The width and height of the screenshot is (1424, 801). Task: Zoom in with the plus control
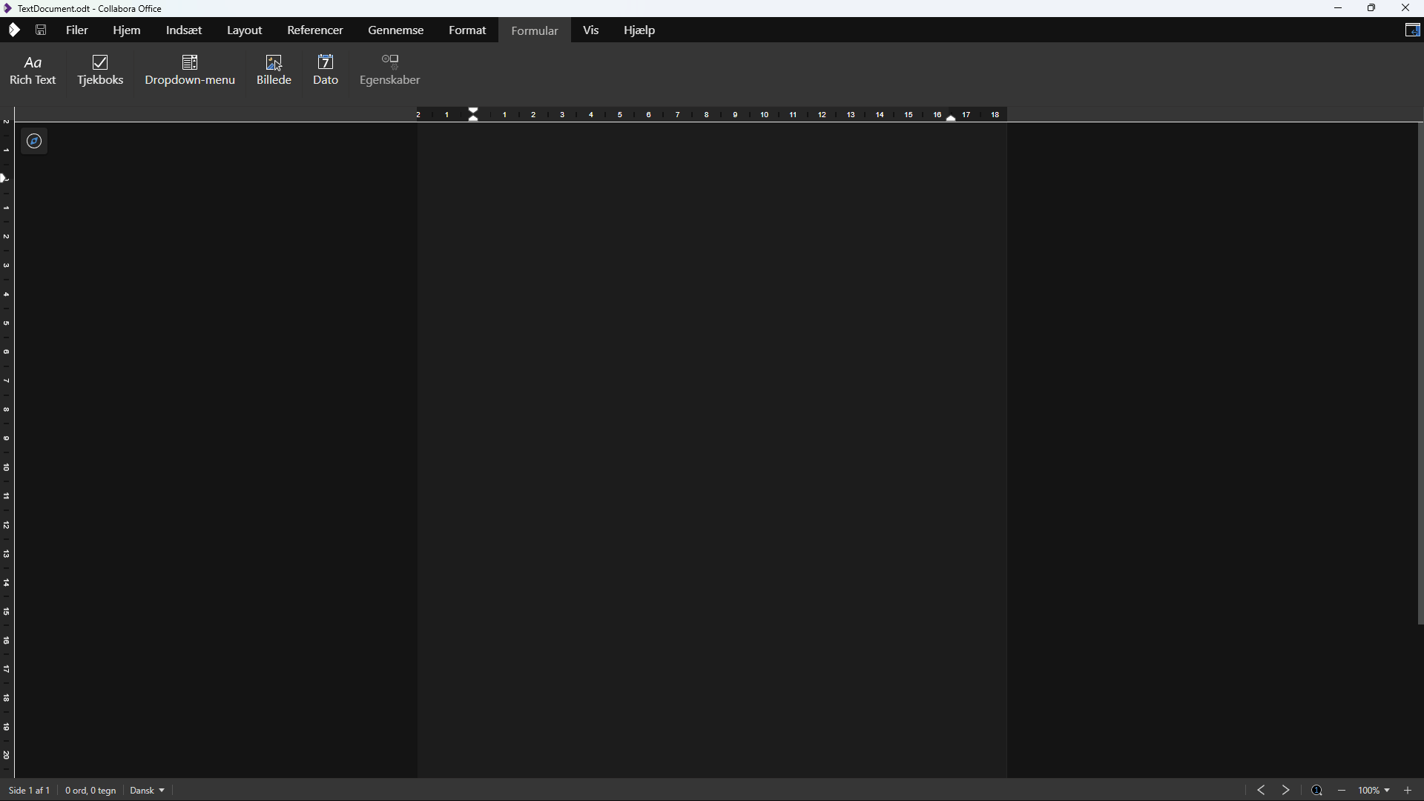[1407, 790]
